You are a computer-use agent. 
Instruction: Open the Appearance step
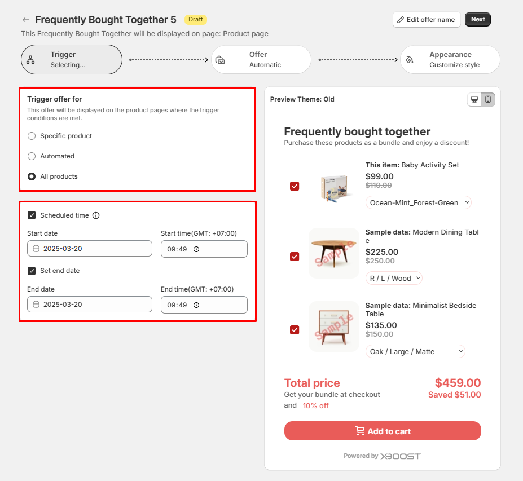(x=450, y=59)
